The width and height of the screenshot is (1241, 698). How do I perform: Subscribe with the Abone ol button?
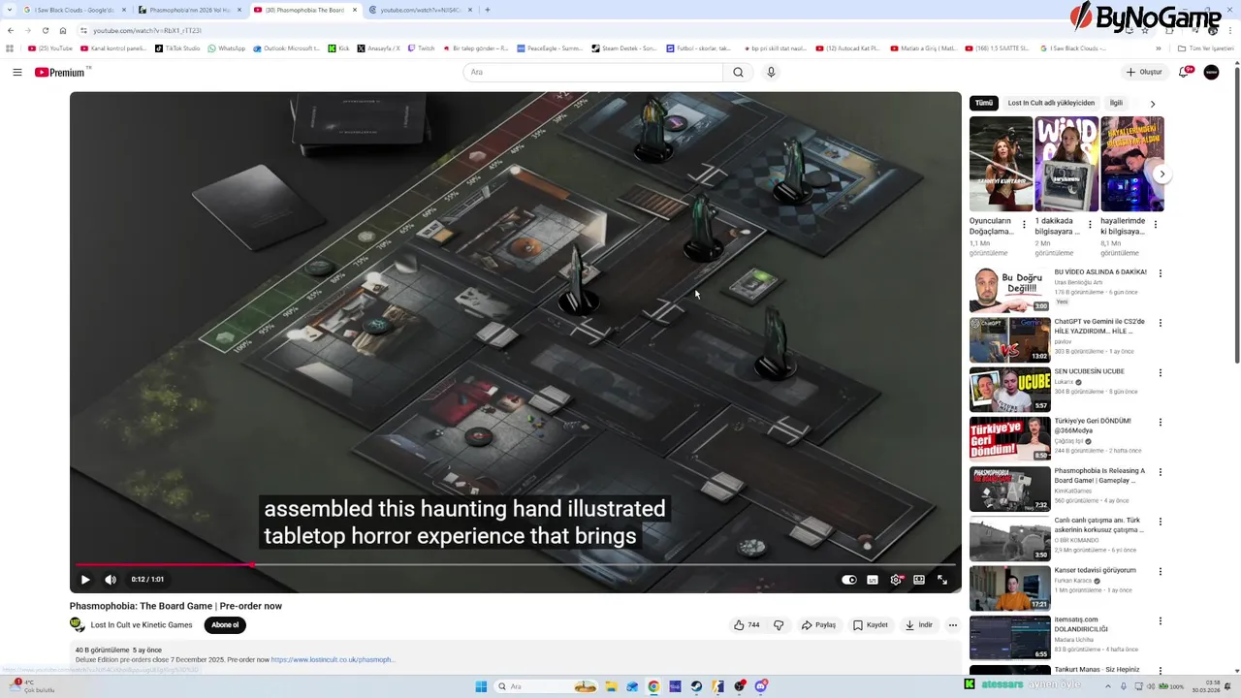(x=225, y=625)
